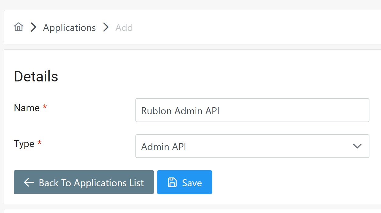Select the Add breadcrumb item
The height and width of the screenshot is (213, 381).
pyautogui.click(x=124, y=28)
